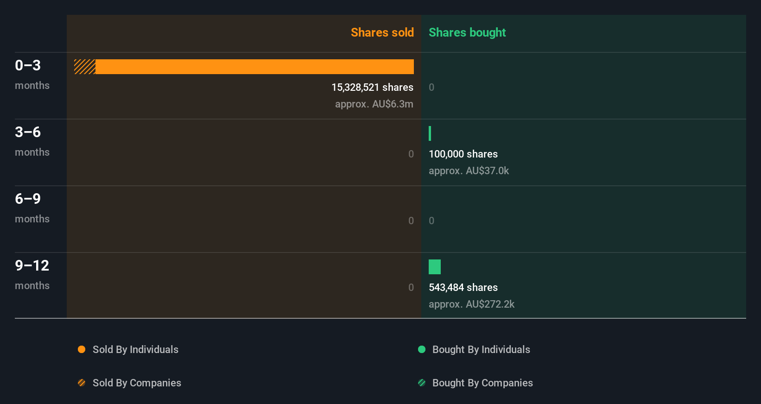761x404 pixels.
Task: Click the 0 bought value in 0–3 months row
Action: [x=431, y=88]
